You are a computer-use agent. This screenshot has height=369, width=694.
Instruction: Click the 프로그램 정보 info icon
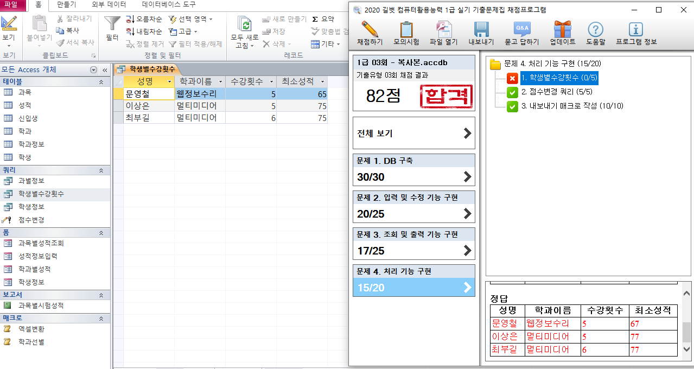635,29
